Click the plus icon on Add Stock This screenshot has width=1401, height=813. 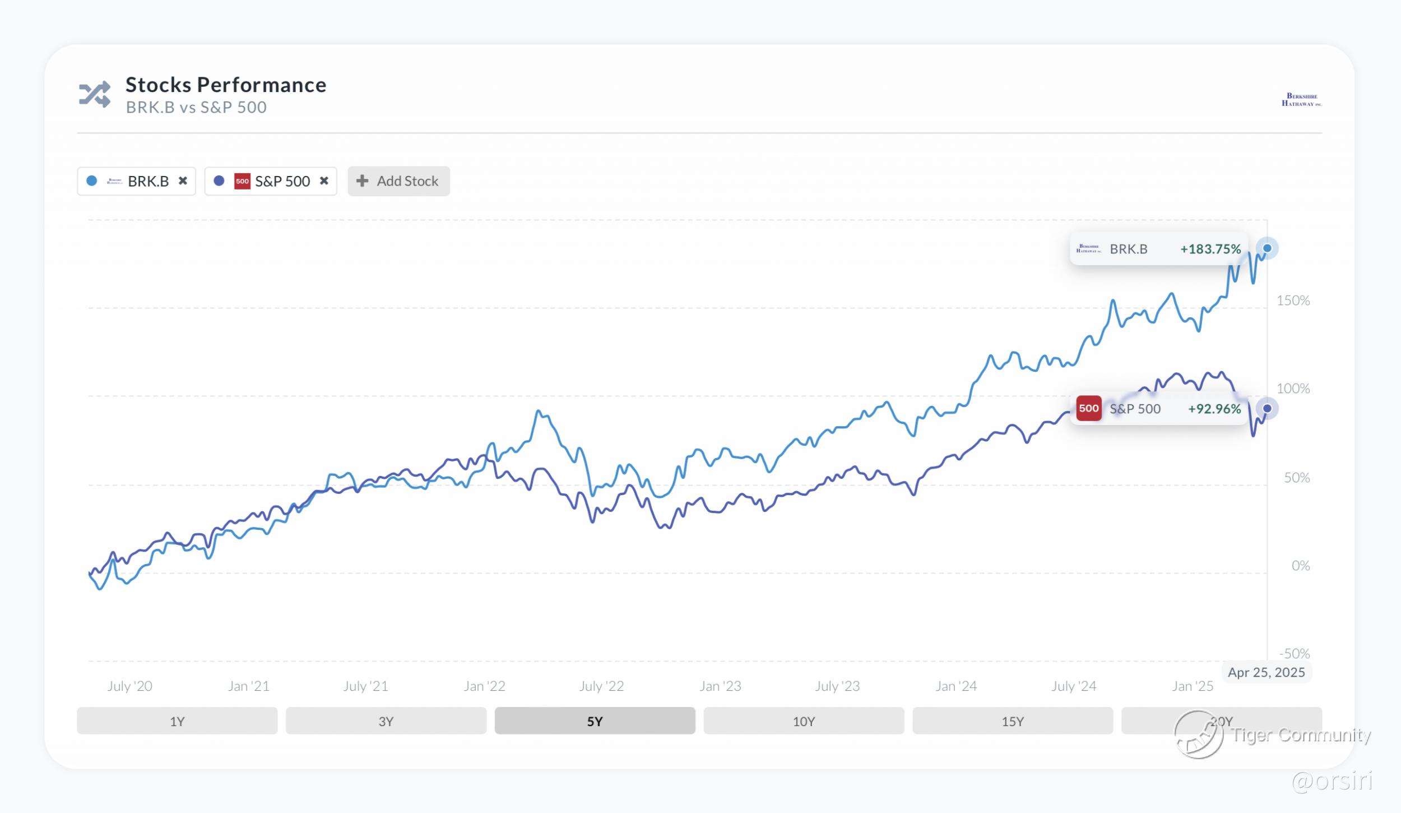[x=363, y=181]
